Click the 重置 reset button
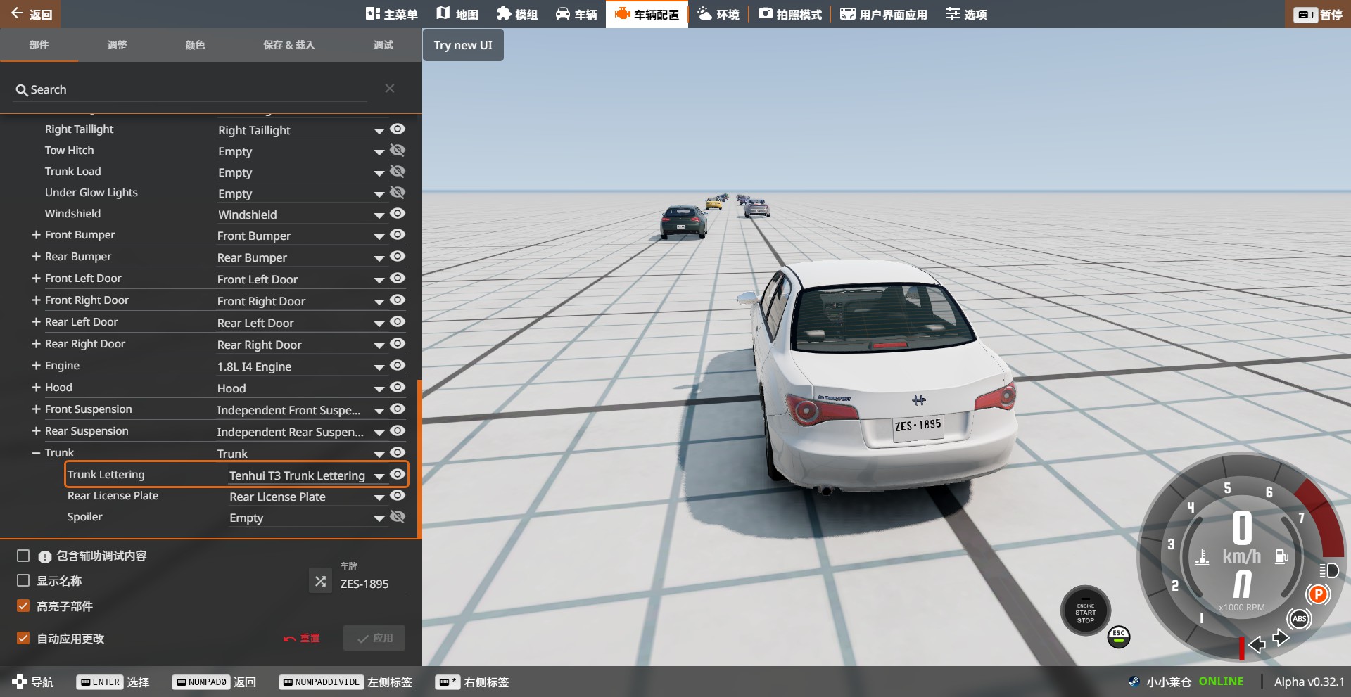Image resolution: width=1351 pixels, height=697 pixels. coord(302,638)
